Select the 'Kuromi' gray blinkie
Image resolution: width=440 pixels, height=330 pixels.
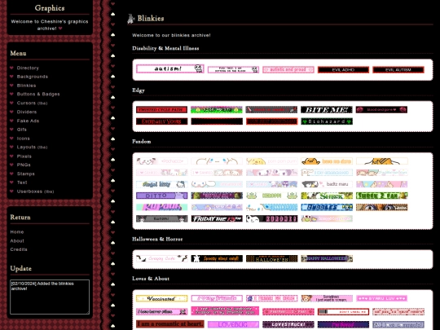(161, 218)
